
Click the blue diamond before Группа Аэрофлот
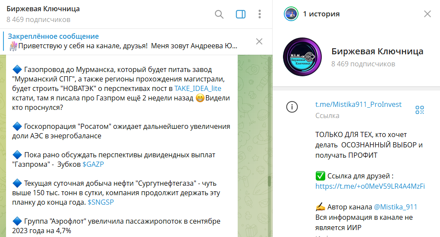click(x=17, y=221)
